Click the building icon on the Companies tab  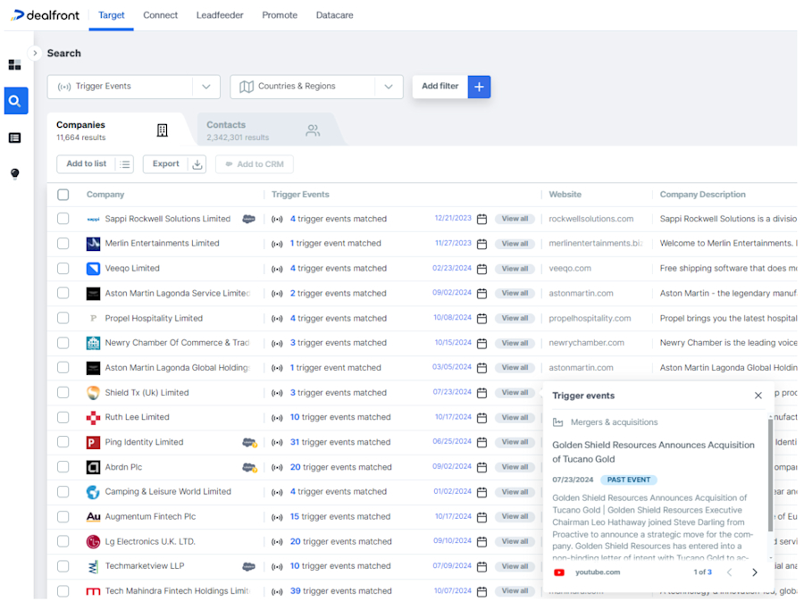[x=162, y=129]
